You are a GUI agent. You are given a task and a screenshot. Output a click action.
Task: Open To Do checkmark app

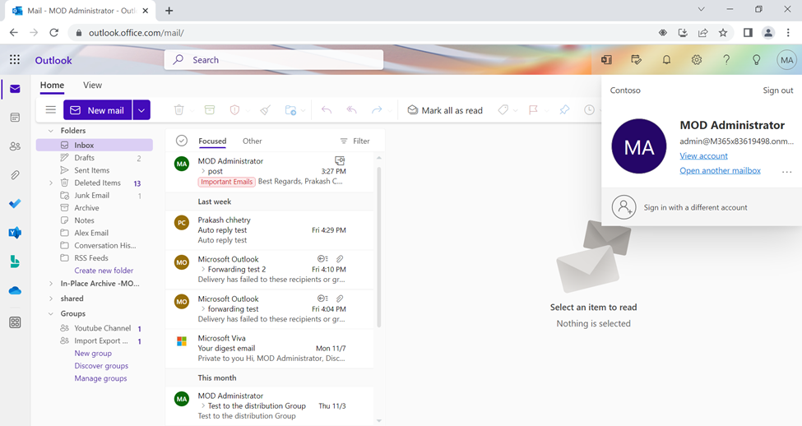coord(15,203)
